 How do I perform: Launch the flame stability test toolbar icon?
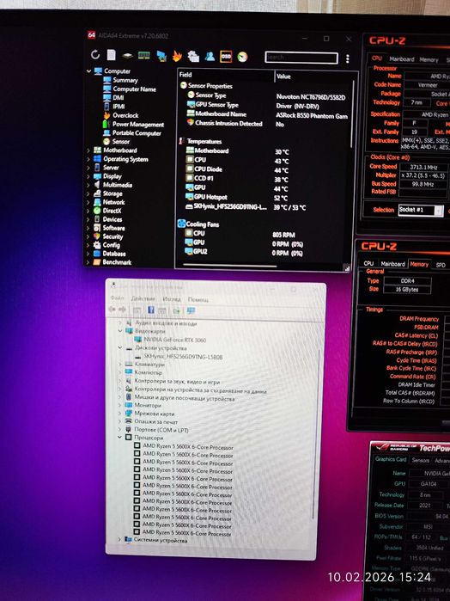177,57
